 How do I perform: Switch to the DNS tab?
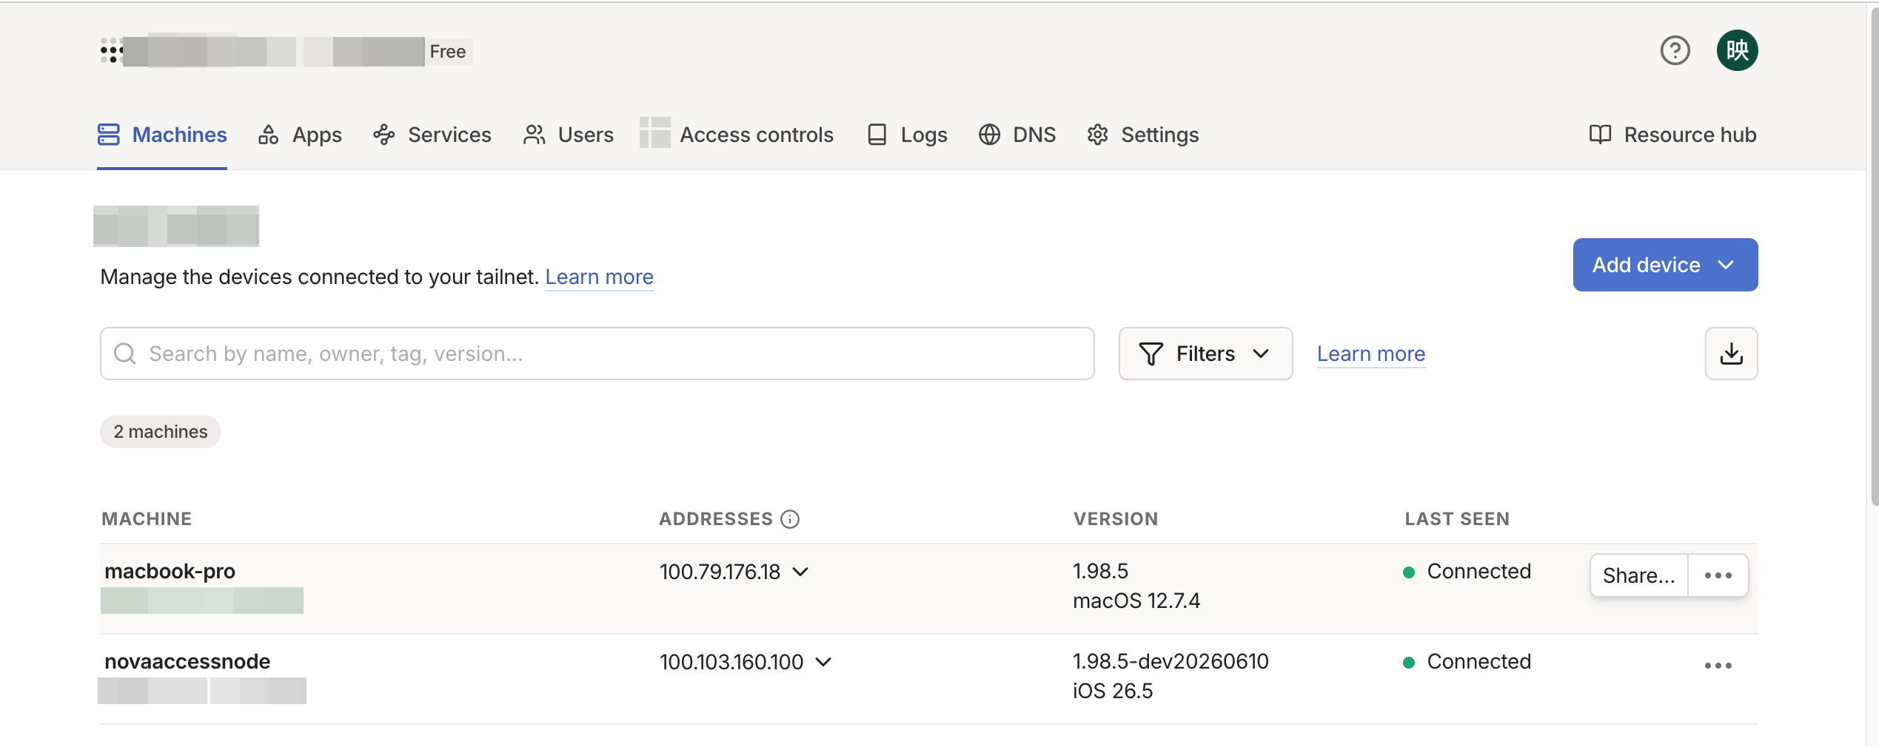pos(1017,135)
